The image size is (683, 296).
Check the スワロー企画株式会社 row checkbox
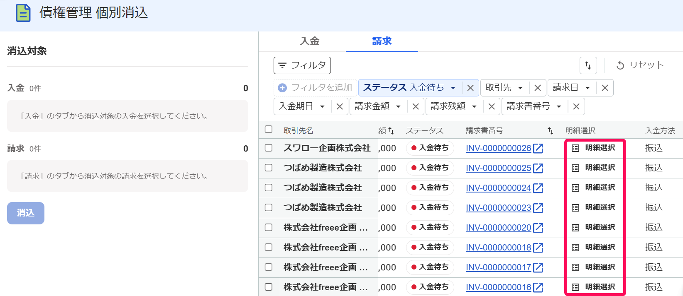pyautogui.click(x=269, y=148)
